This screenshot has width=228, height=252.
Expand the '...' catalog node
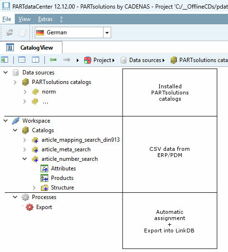coord(25,101)
